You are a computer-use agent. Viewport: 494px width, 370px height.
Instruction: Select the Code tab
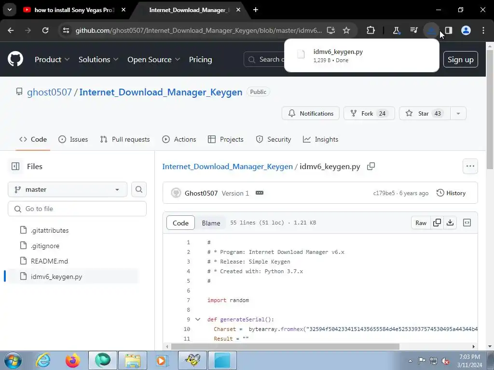pyautogui.click(x=33, y=139)
